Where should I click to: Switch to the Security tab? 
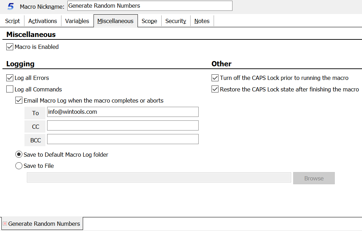click(176, 21)
